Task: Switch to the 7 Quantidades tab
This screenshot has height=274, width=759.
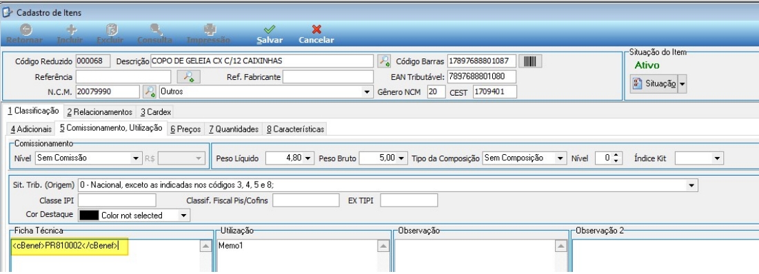Action: tap(233, 129)
